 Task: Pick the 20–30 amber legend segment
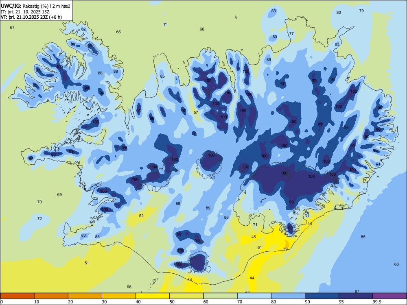pos(85,296)
